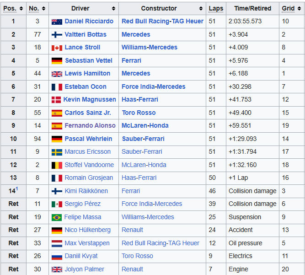Image resolution: width=305 pixels, height=275 pixels.
Task: Open Daniel Ricciardo driver link
Action: (x=89, y=21)
